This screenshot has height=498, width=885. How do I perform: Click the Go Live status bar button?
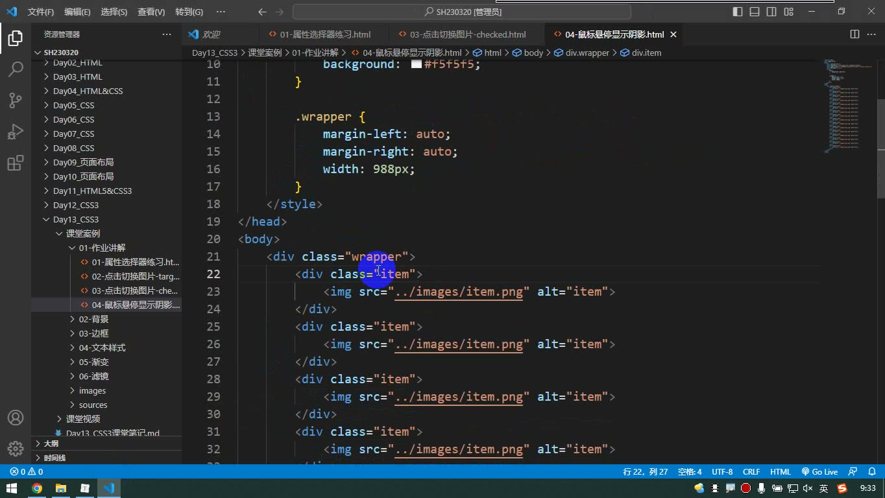coord(819,472)
